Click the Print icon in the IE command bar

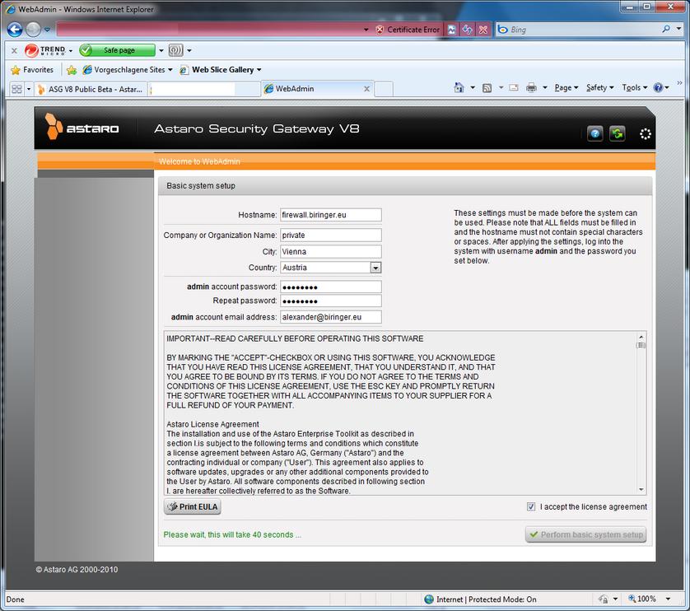(531, 88)
